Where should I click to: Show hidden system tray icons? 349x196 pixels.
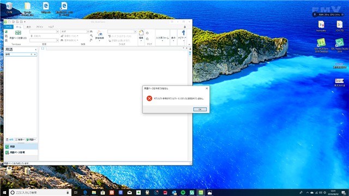308,192
